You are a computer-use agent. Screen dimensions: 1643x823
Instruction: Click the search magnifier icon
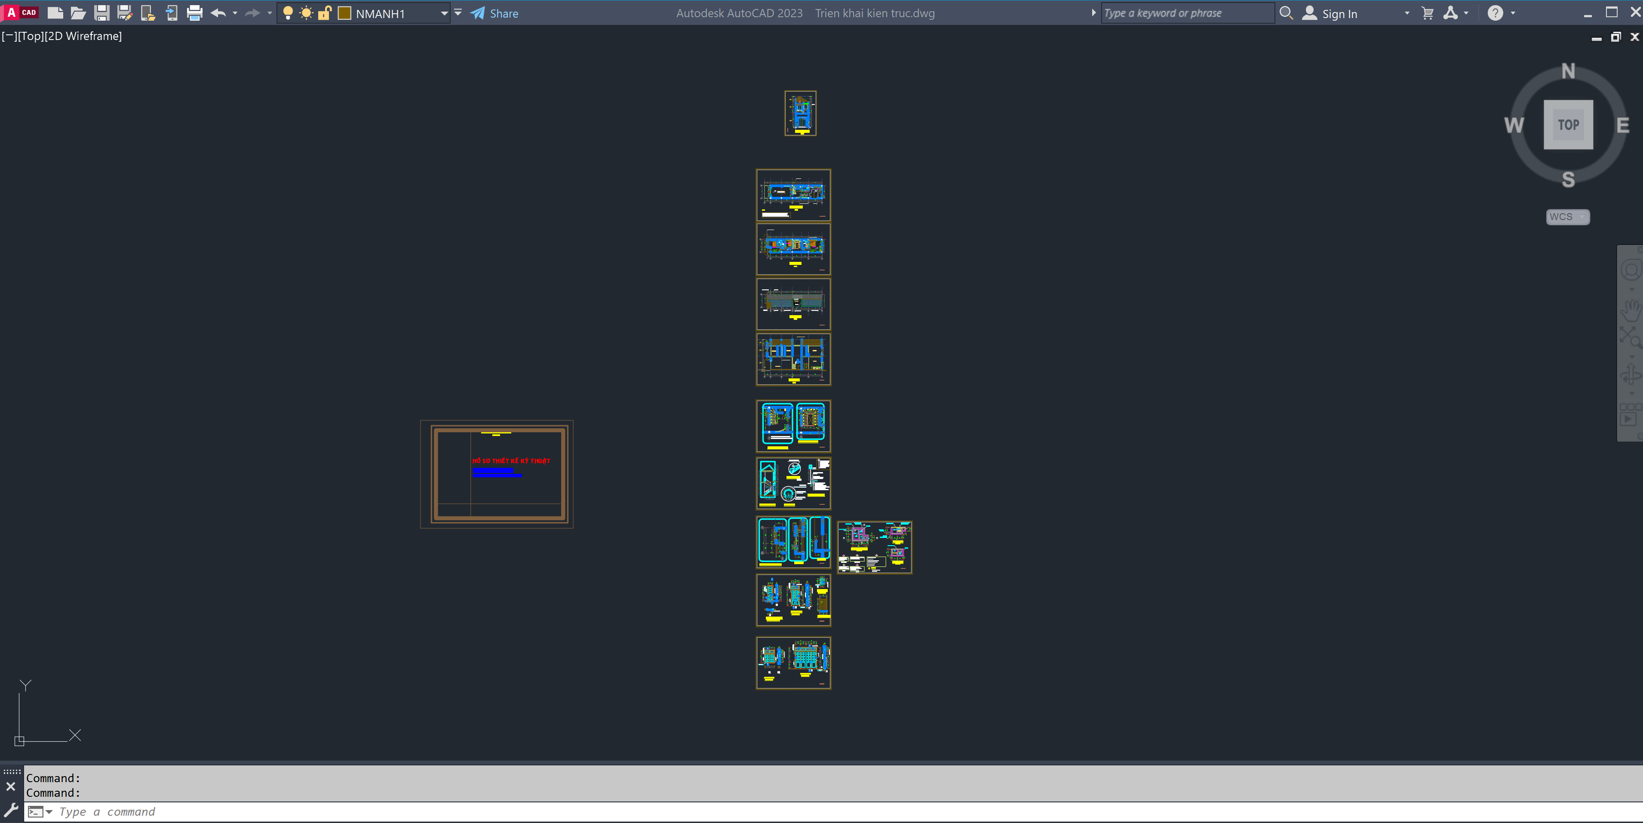pyautogui.click(x=1286, y=13)
